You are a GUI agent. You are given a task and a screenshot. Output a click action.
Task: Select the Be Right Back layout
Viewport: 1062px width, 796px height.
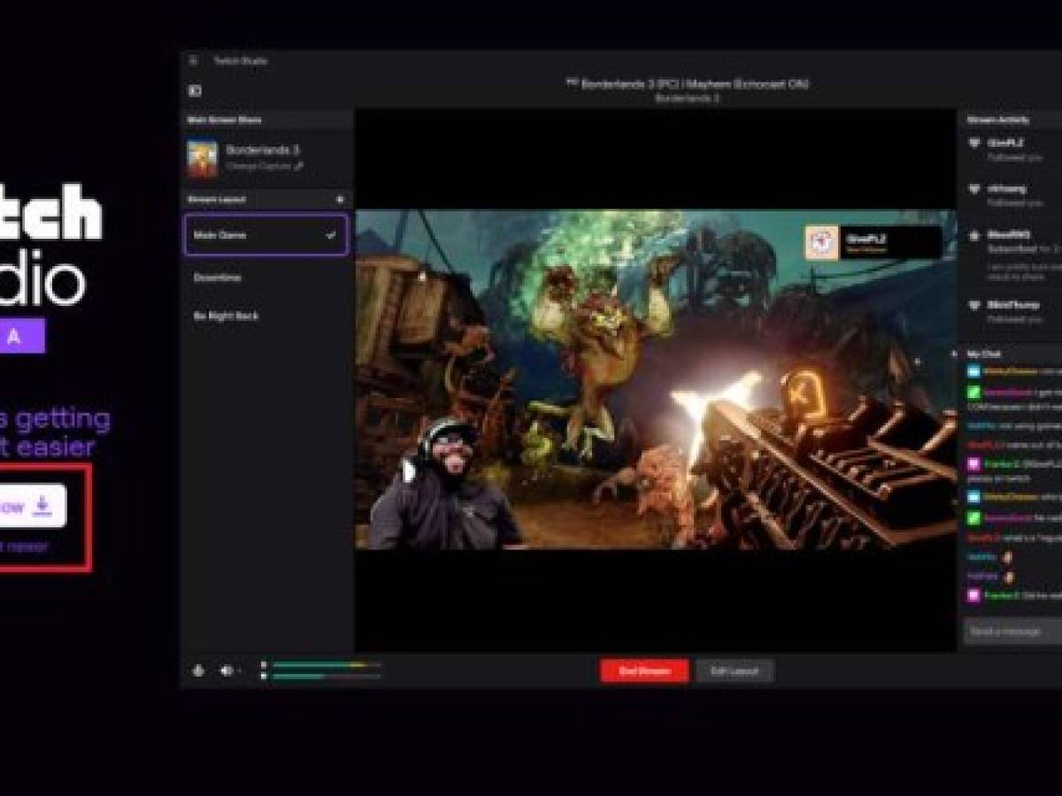point(266,316)
